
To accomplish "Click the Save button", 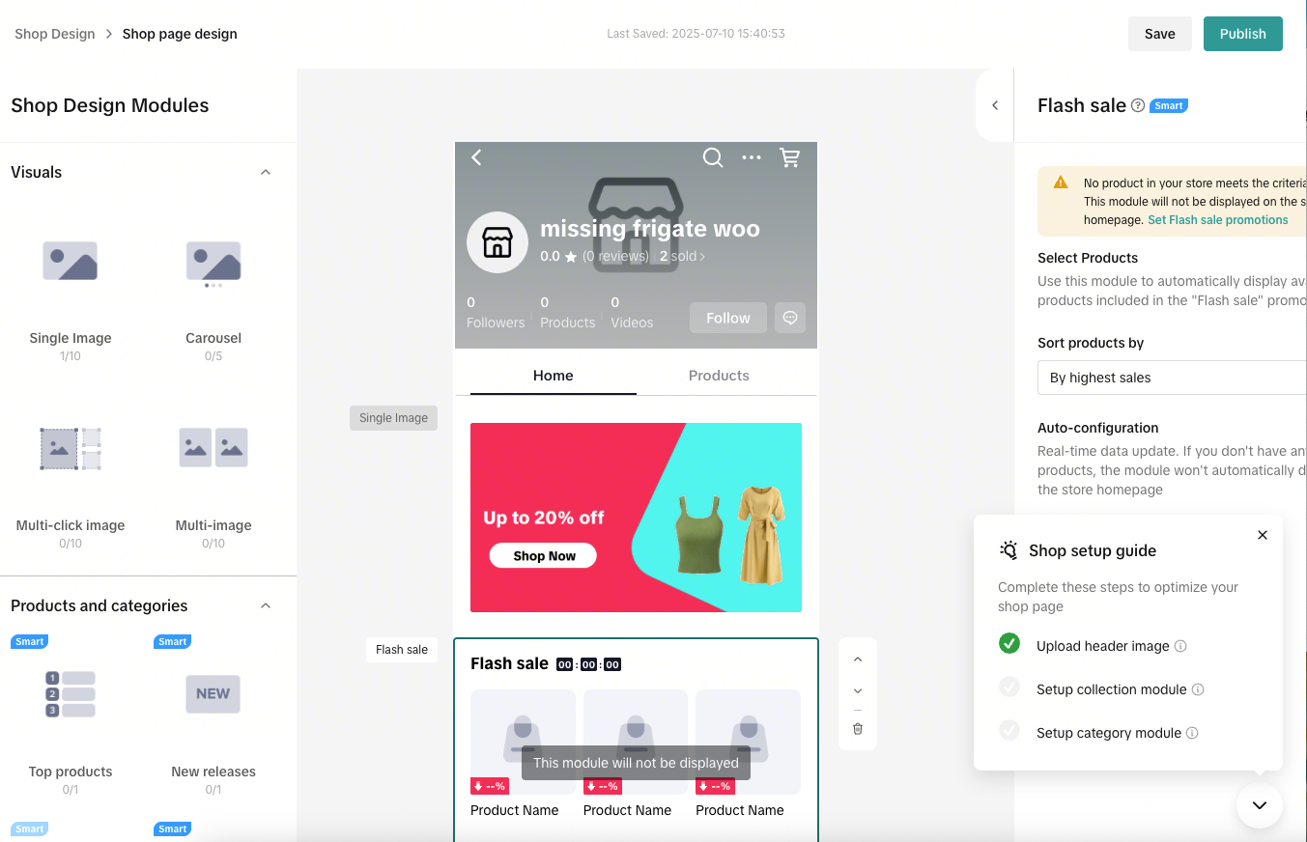I will (1160, 34).
